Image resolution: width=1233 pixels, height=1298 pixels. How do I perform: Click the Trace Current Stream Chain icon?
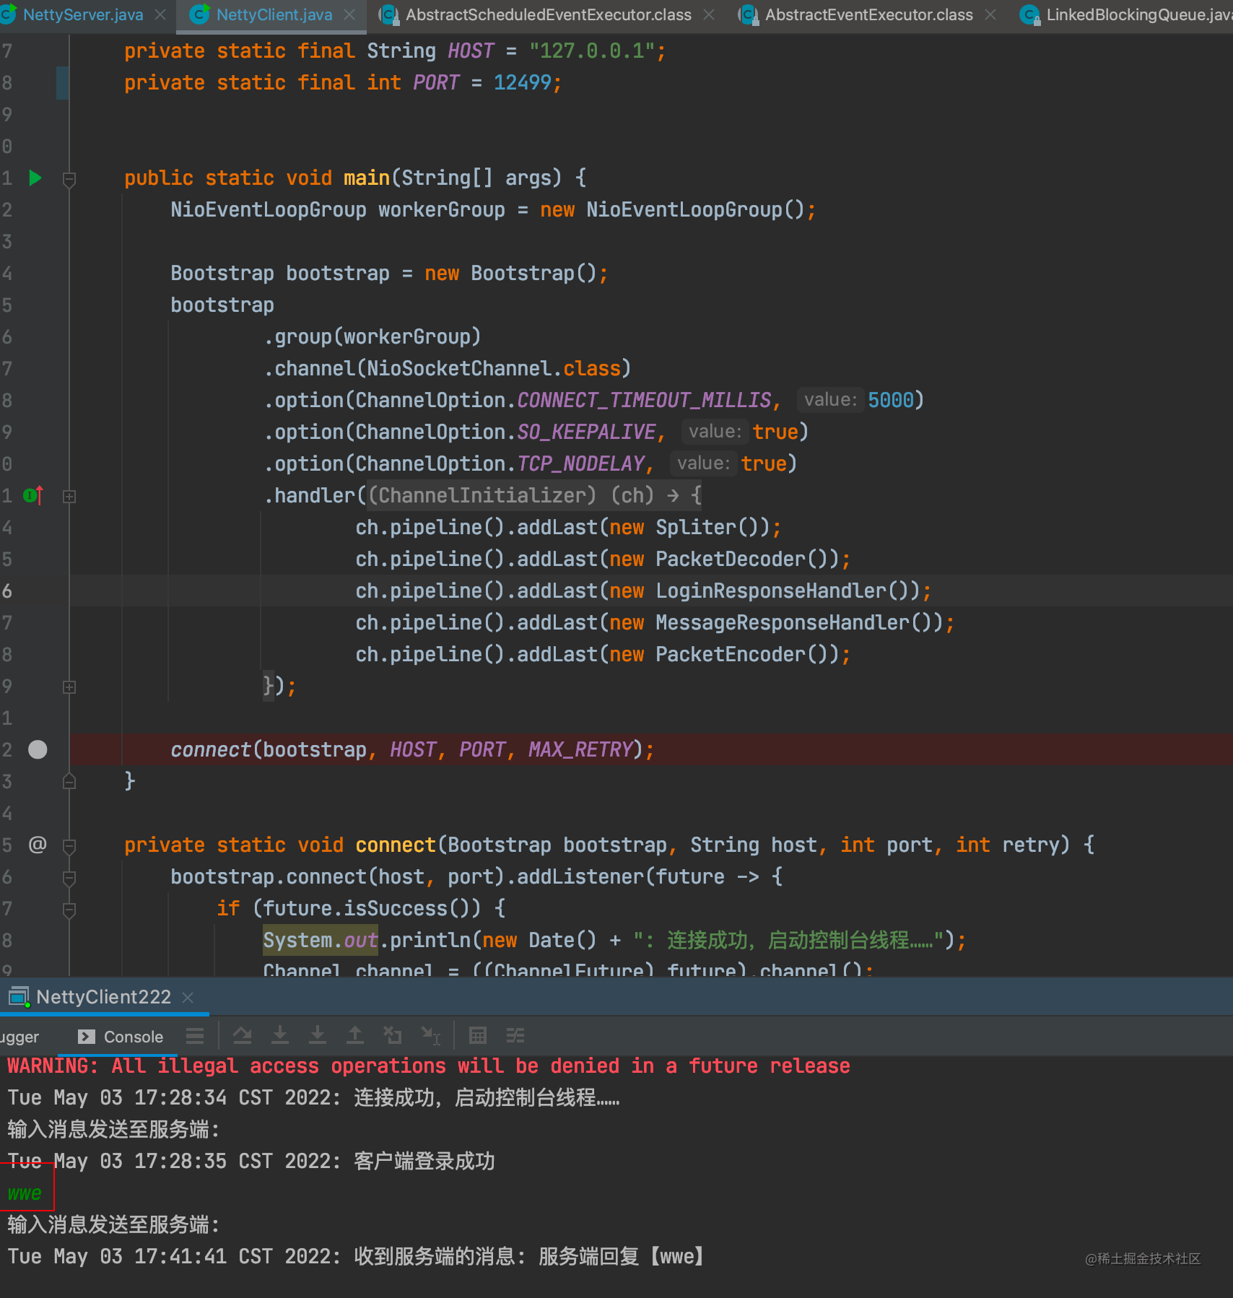click(515, 1036)
